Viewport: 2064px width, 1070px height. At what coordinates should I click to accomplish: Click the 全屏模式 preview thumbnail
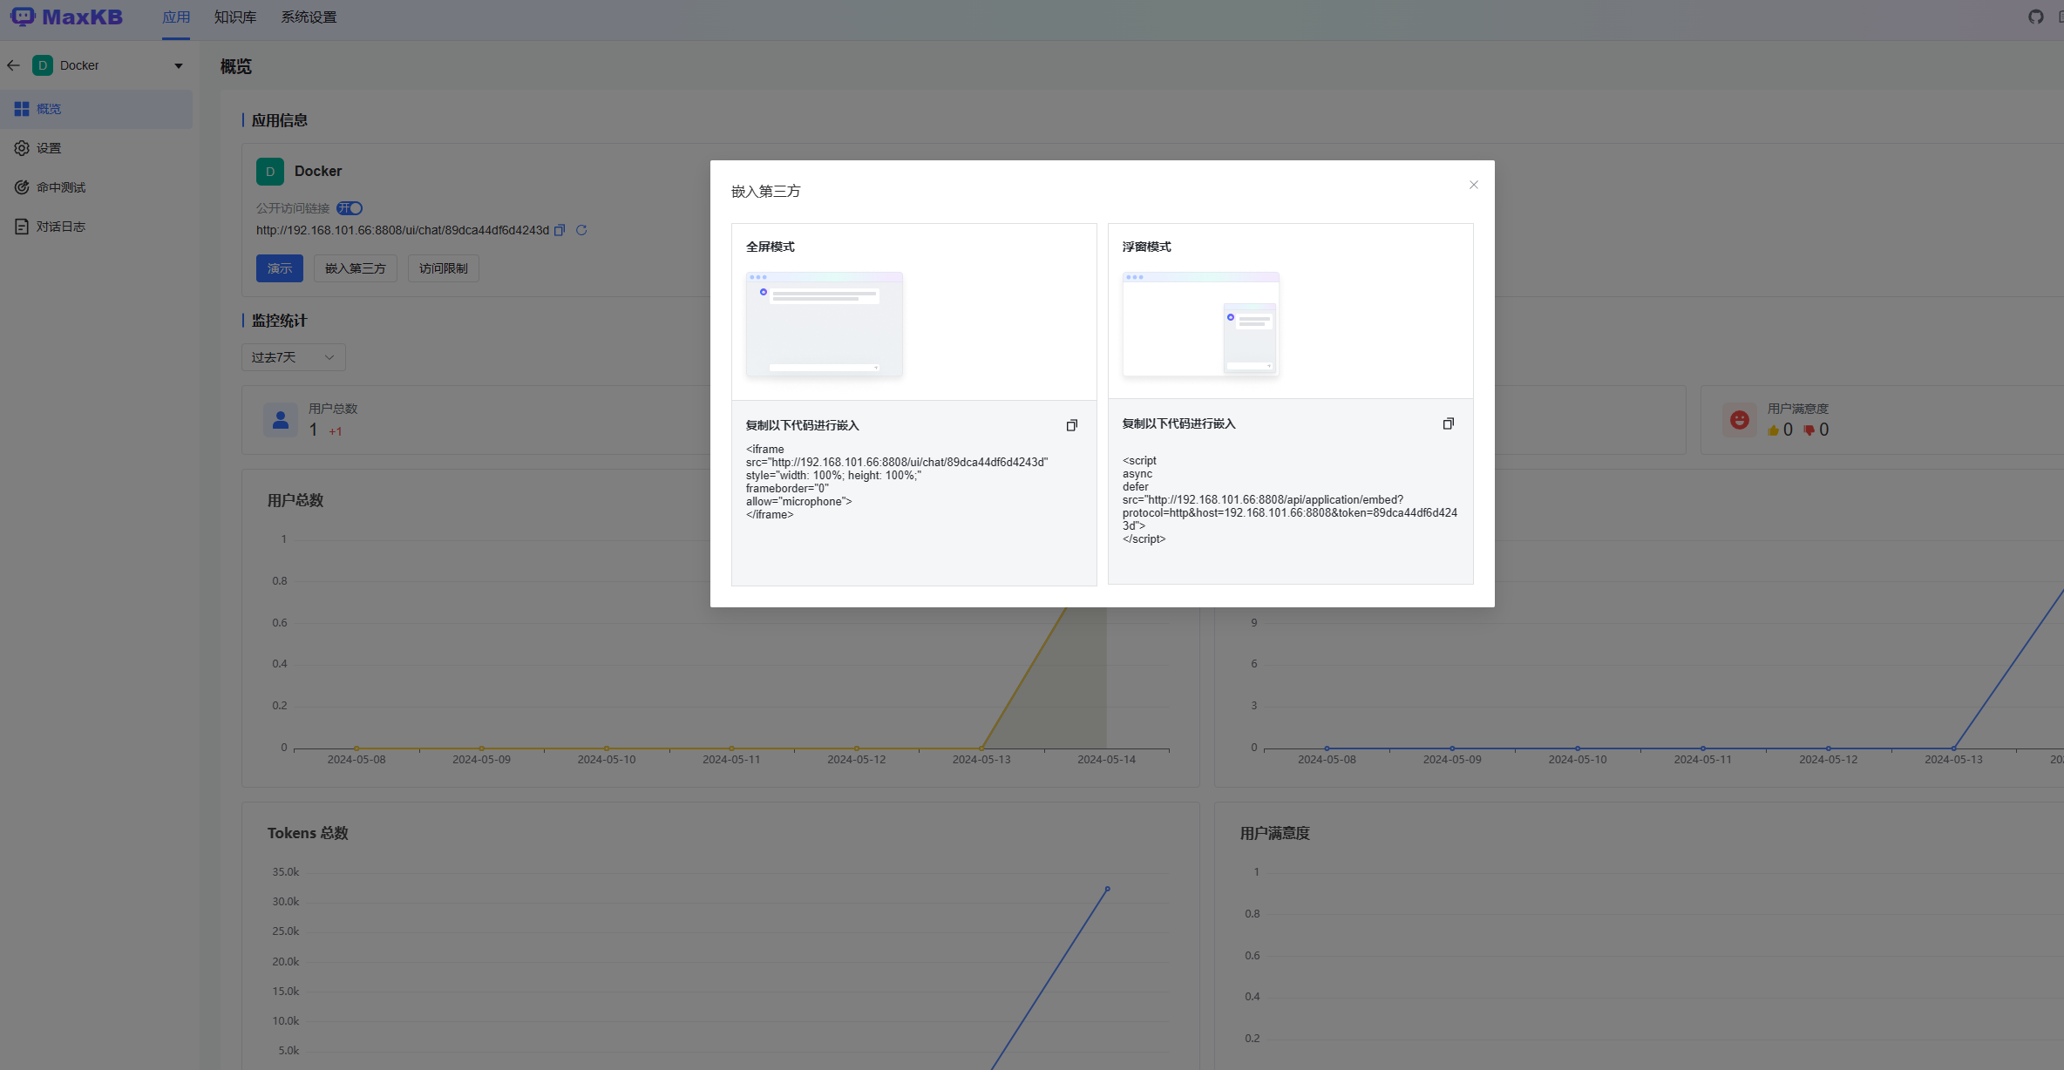pyautogui.click(x=825, y=324)
